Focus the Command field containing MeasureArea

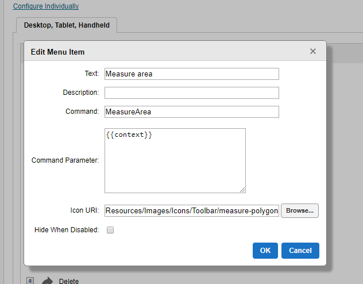point(192,112)
